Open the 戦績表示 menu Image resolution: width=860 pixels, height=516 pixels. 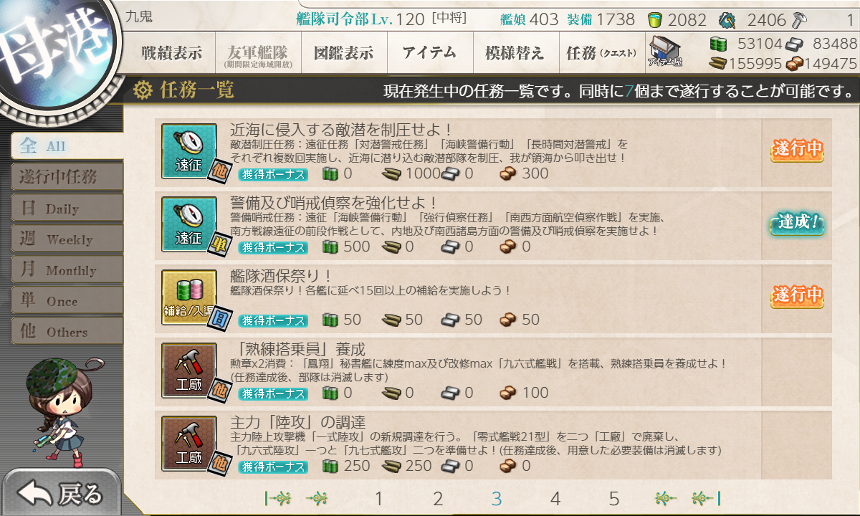(x=172, y=53)
